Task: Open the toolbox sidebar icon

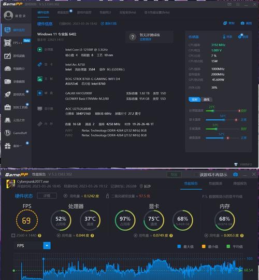Action: 7,107
